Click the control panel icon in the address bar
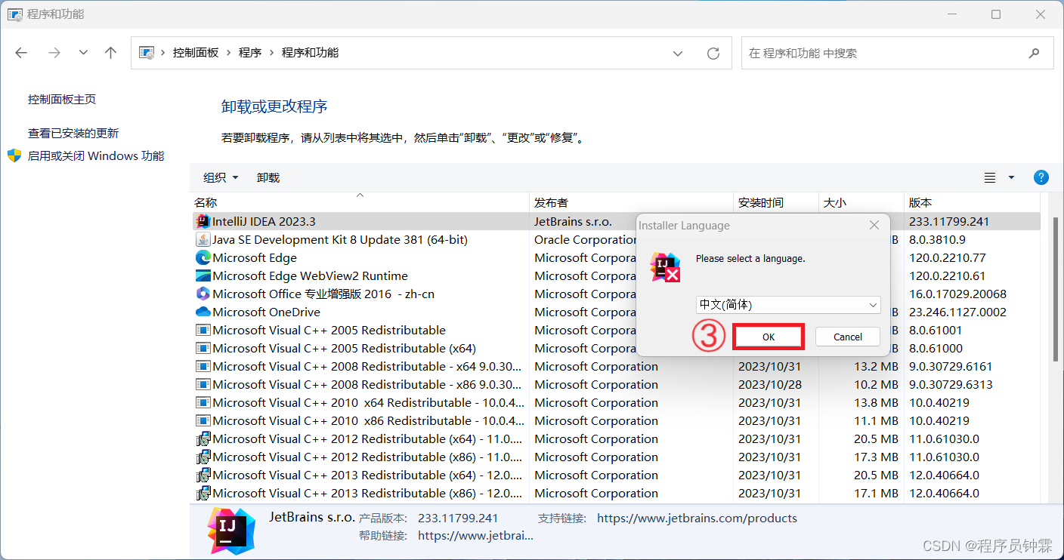Image resolution: width=1064 pixels, height=560 pixels. point(147,53)
